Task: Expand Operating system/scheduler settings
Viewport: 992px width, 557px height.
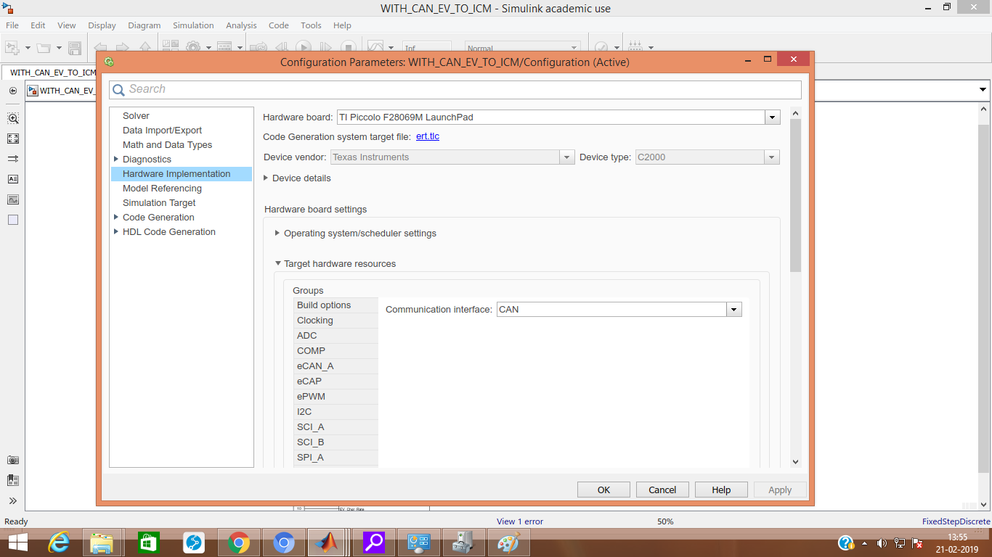Action: tap(277, 234)
